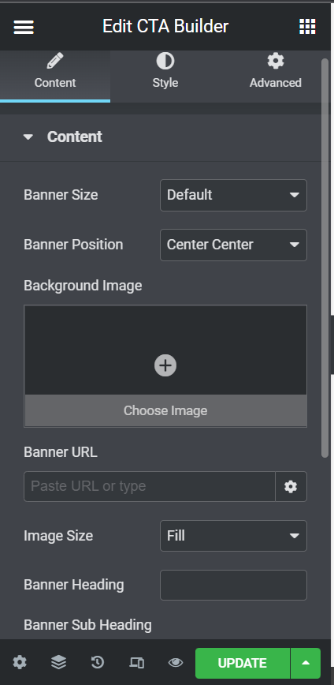The image size is (334, 685).
Task: Collapse the Content section
Action: tap(63, 137)
